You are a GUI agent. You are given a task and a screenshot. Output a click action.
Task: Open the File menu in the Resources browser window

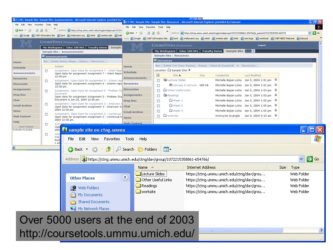(x=127, y=27)
